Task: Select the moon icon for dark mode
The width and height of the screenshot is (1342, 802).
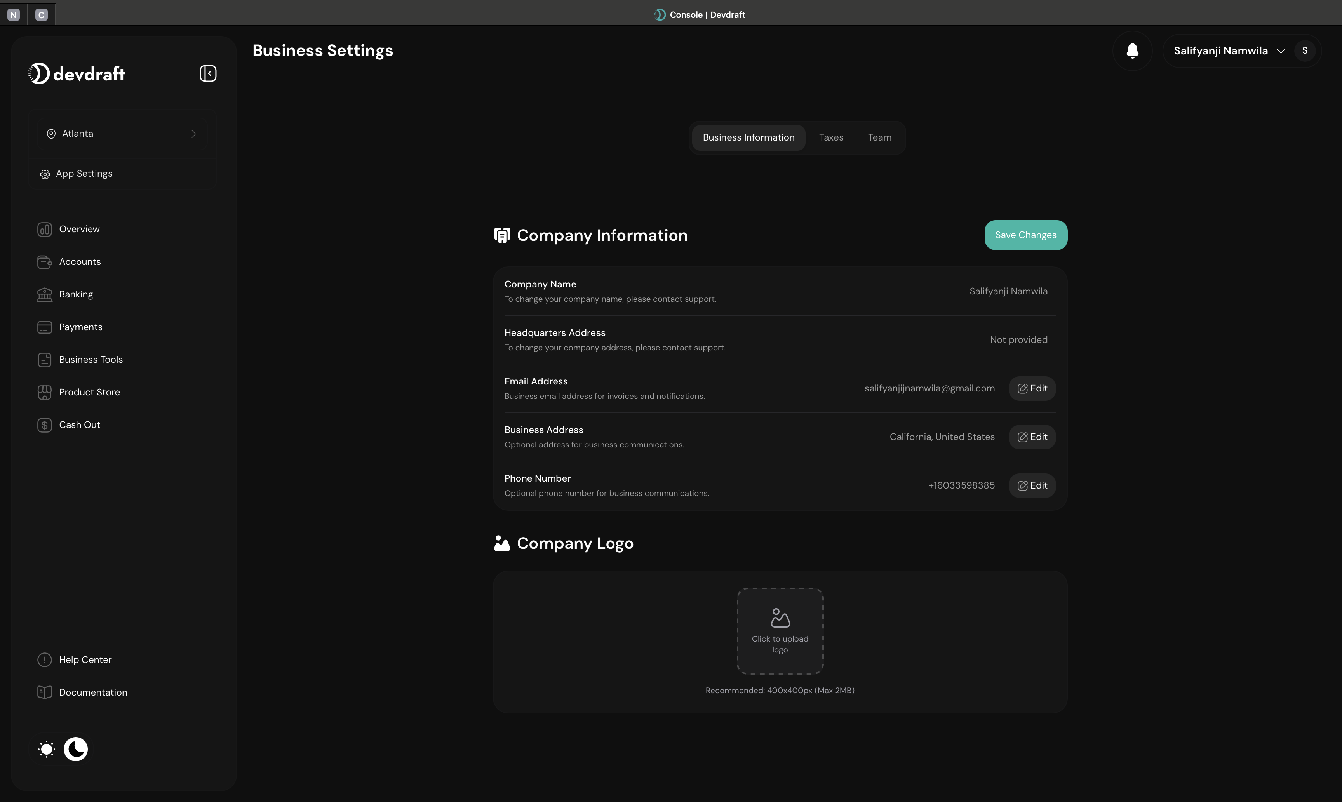Action: [76, 749]
